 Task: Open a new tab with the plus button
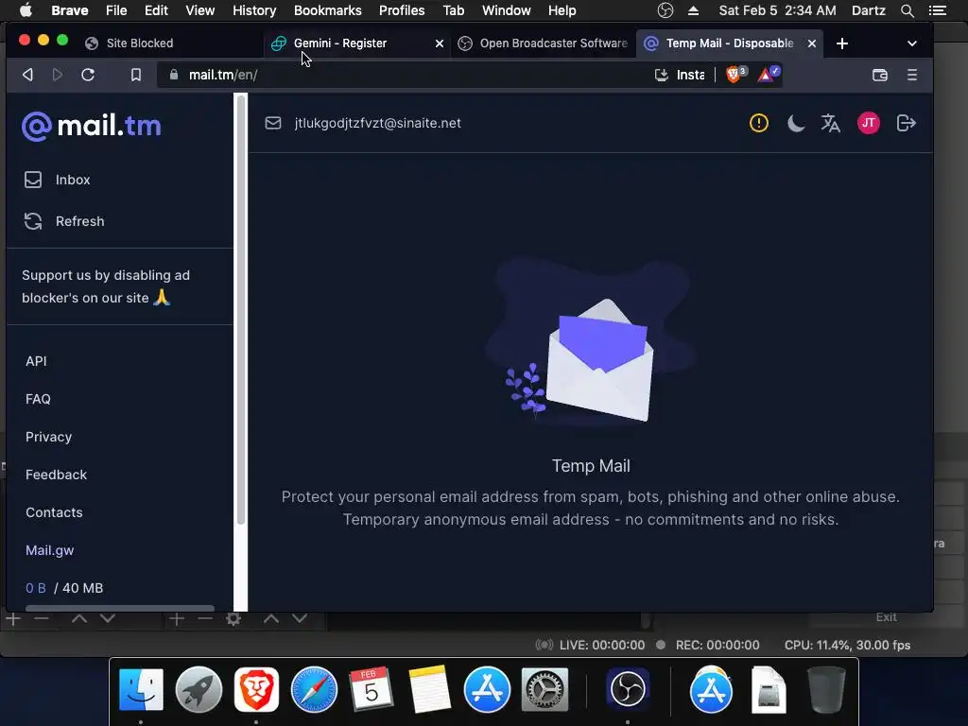pyautogui.click(x=842, y=43)
